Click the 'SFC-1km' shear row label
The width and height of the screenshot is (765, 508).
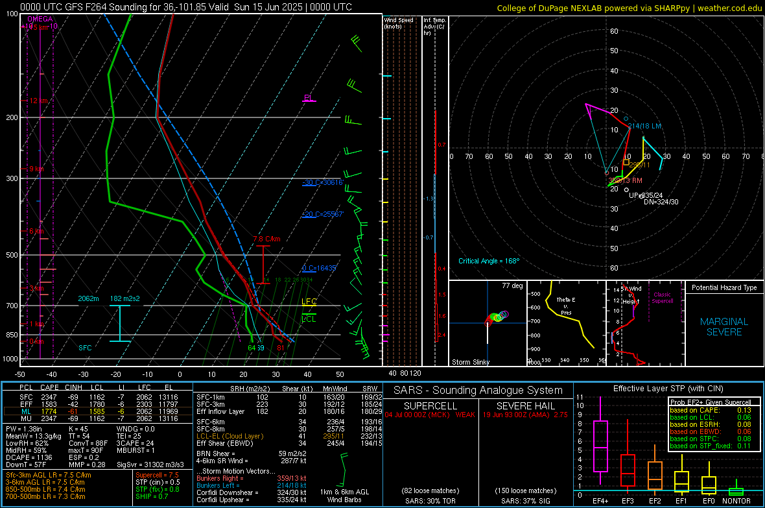(211, 397)
